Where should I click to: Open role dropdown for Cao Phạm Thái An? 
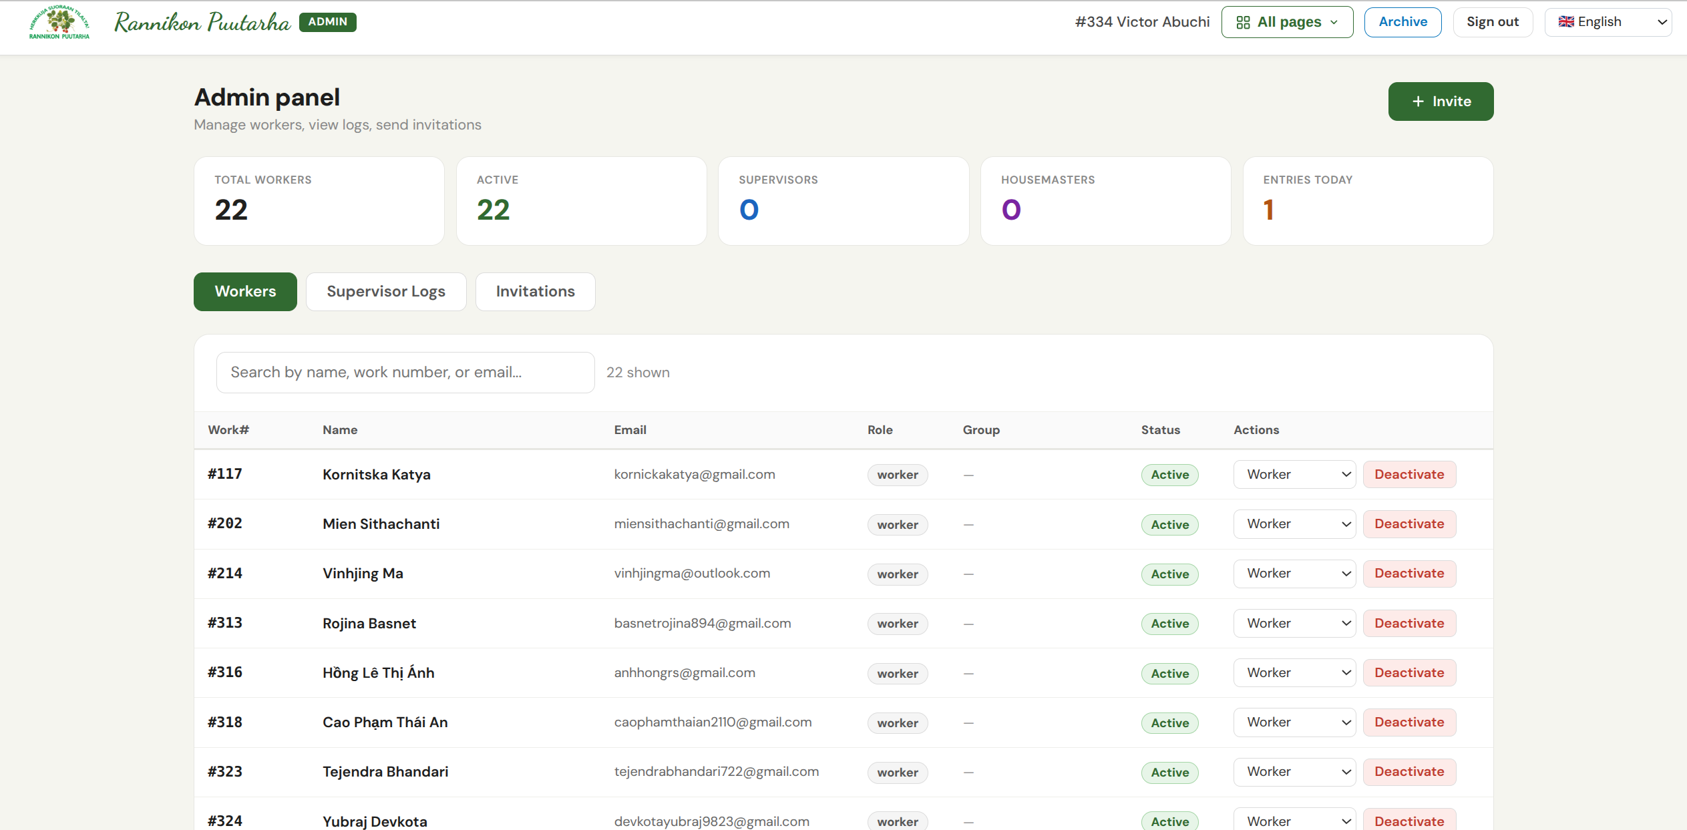tap(1294, 722)
